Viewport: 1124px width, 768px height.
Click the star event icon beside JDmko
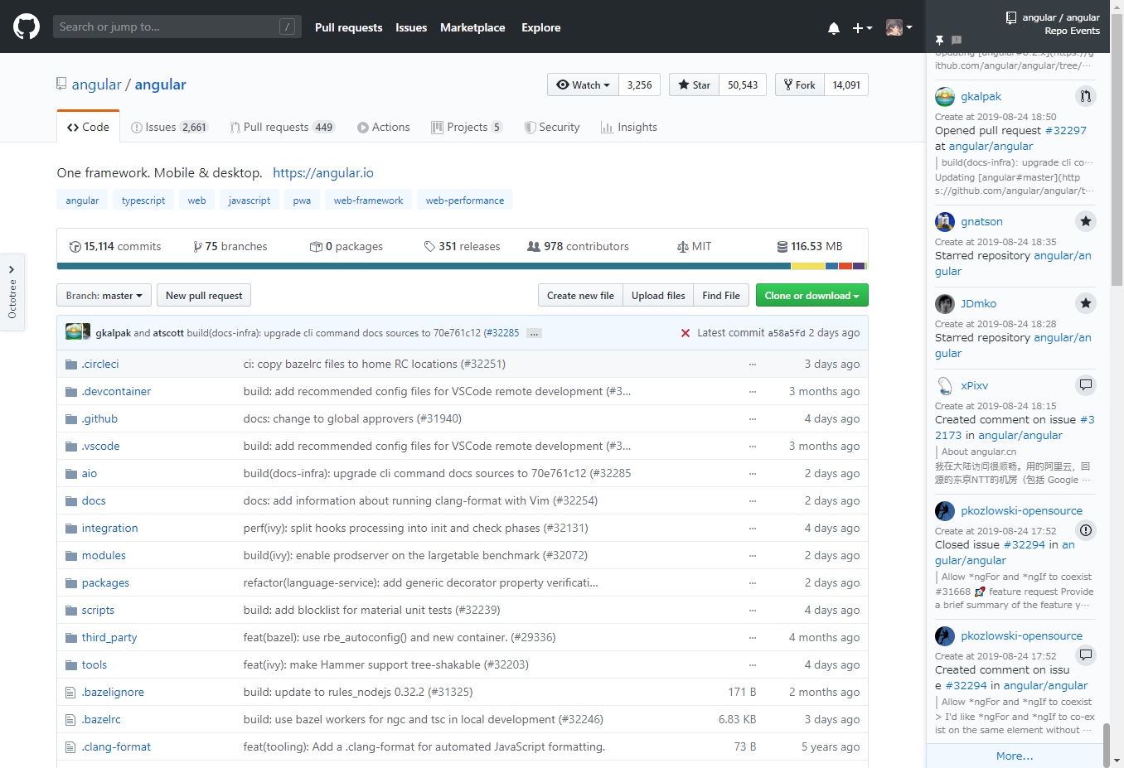1085,303
